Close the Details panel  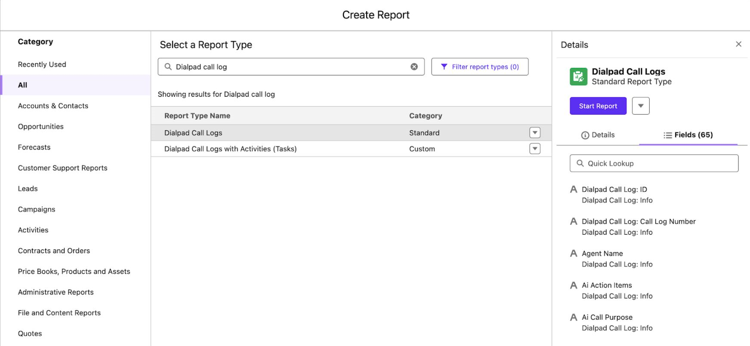738,44
